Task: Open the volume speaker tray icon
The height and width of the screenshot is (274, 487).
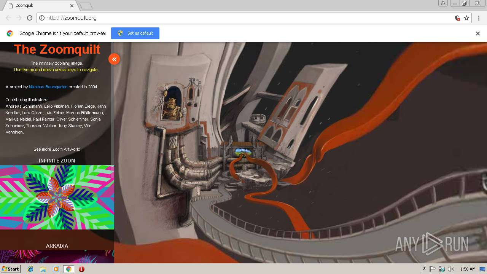Action: [x=451, y=269]
